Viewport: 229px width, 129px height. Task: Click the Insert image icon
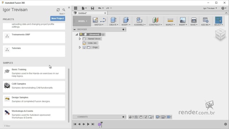tap(183, 20)
